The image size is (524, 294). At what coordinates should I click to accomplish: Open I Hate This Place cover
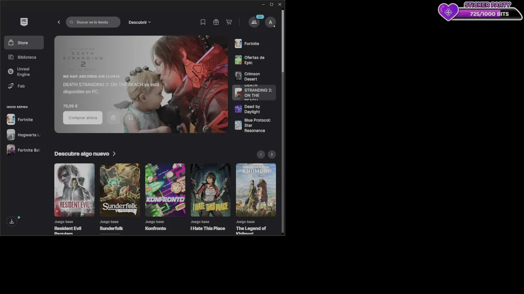click(x=210, y=190)
